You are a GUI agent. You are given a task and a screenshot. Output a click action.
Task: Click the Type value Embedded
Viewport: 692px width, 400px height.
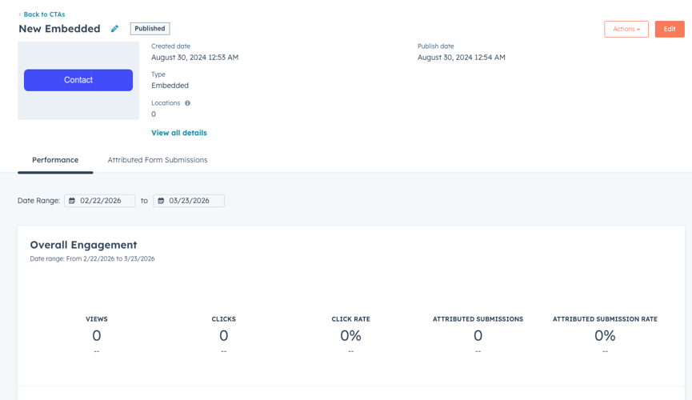pyautogui.click(x=170, y=86)
